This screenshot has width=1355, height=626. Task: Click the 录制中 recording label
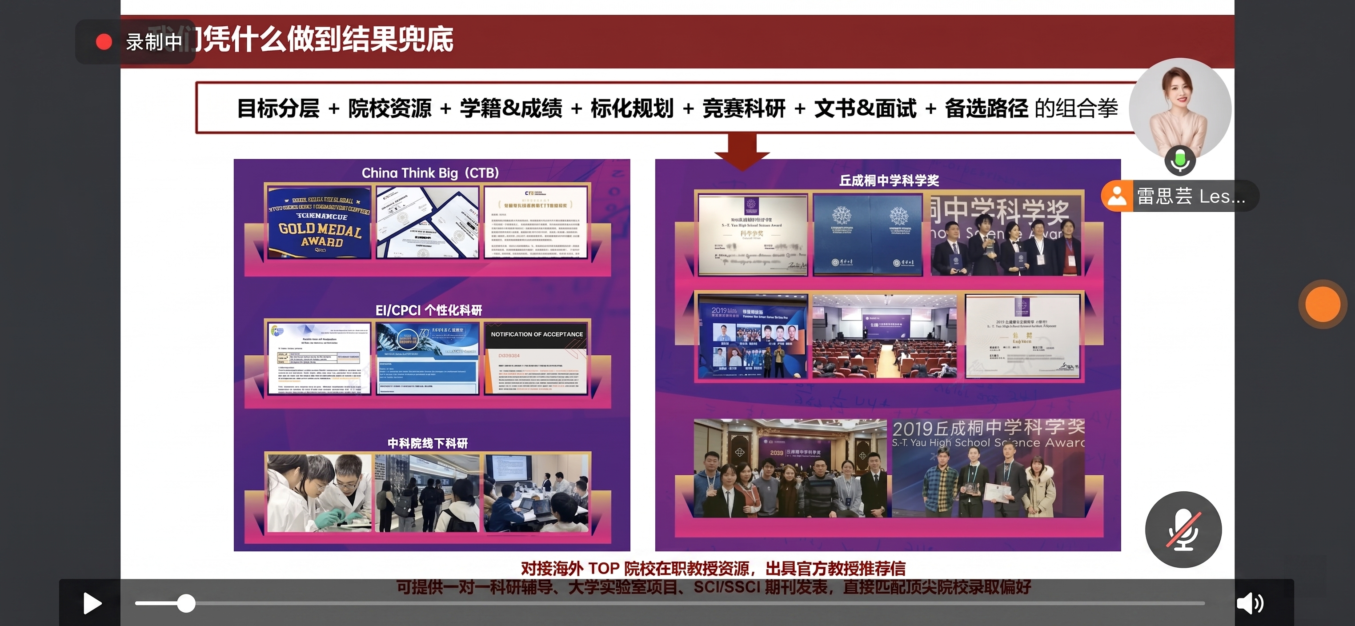154,42
